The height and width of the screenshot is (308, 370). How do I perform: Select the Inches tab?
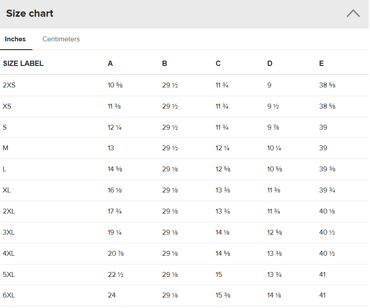[x=15, y=39]
